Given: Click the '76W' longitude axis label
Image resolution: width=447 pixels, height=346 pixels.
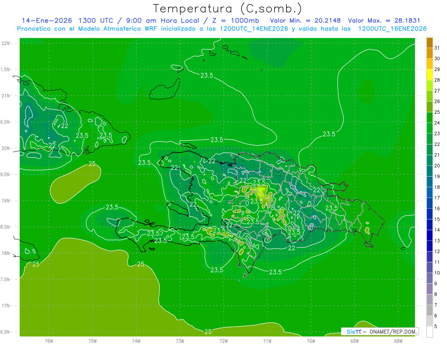Looking at the screenshot, I should [x=49, y=341].
